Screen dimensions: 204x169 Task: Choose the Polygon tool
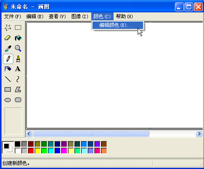point(18,90)
